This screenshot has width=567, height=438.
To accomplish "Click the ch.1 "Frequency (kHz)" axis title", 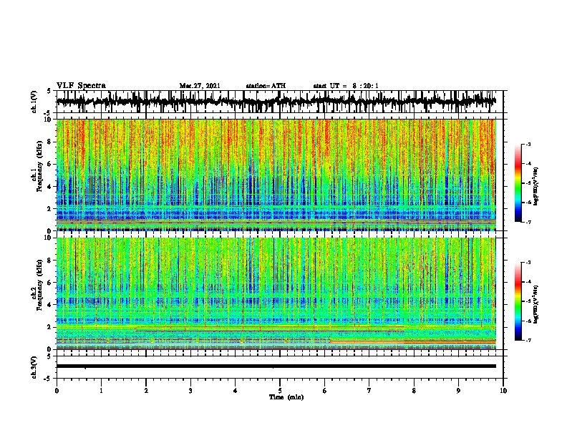I will pos(39,166).
